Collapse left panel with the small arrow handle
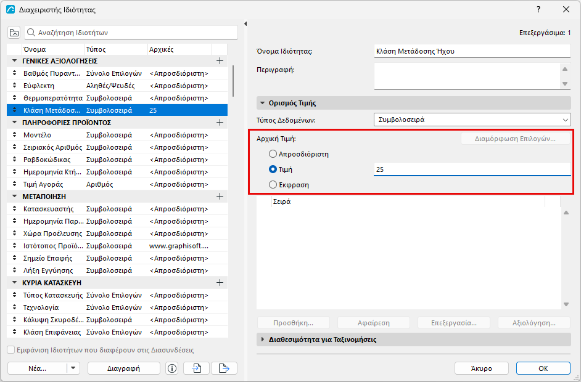The width and height of the screenshot is (581, 382). pyautogui.click(x=245, y=23)
